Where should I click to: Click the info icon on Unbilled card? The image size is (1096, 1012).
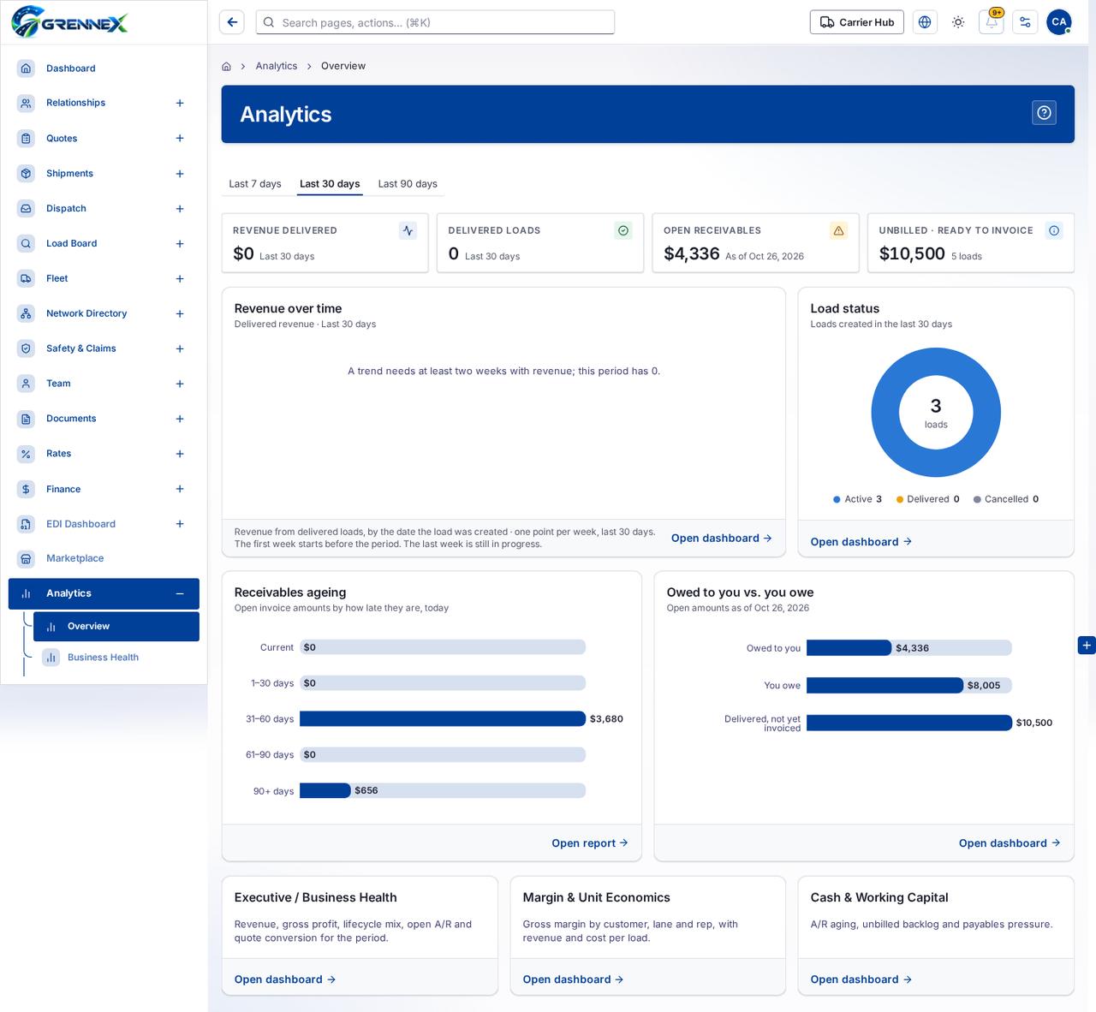1054,230
